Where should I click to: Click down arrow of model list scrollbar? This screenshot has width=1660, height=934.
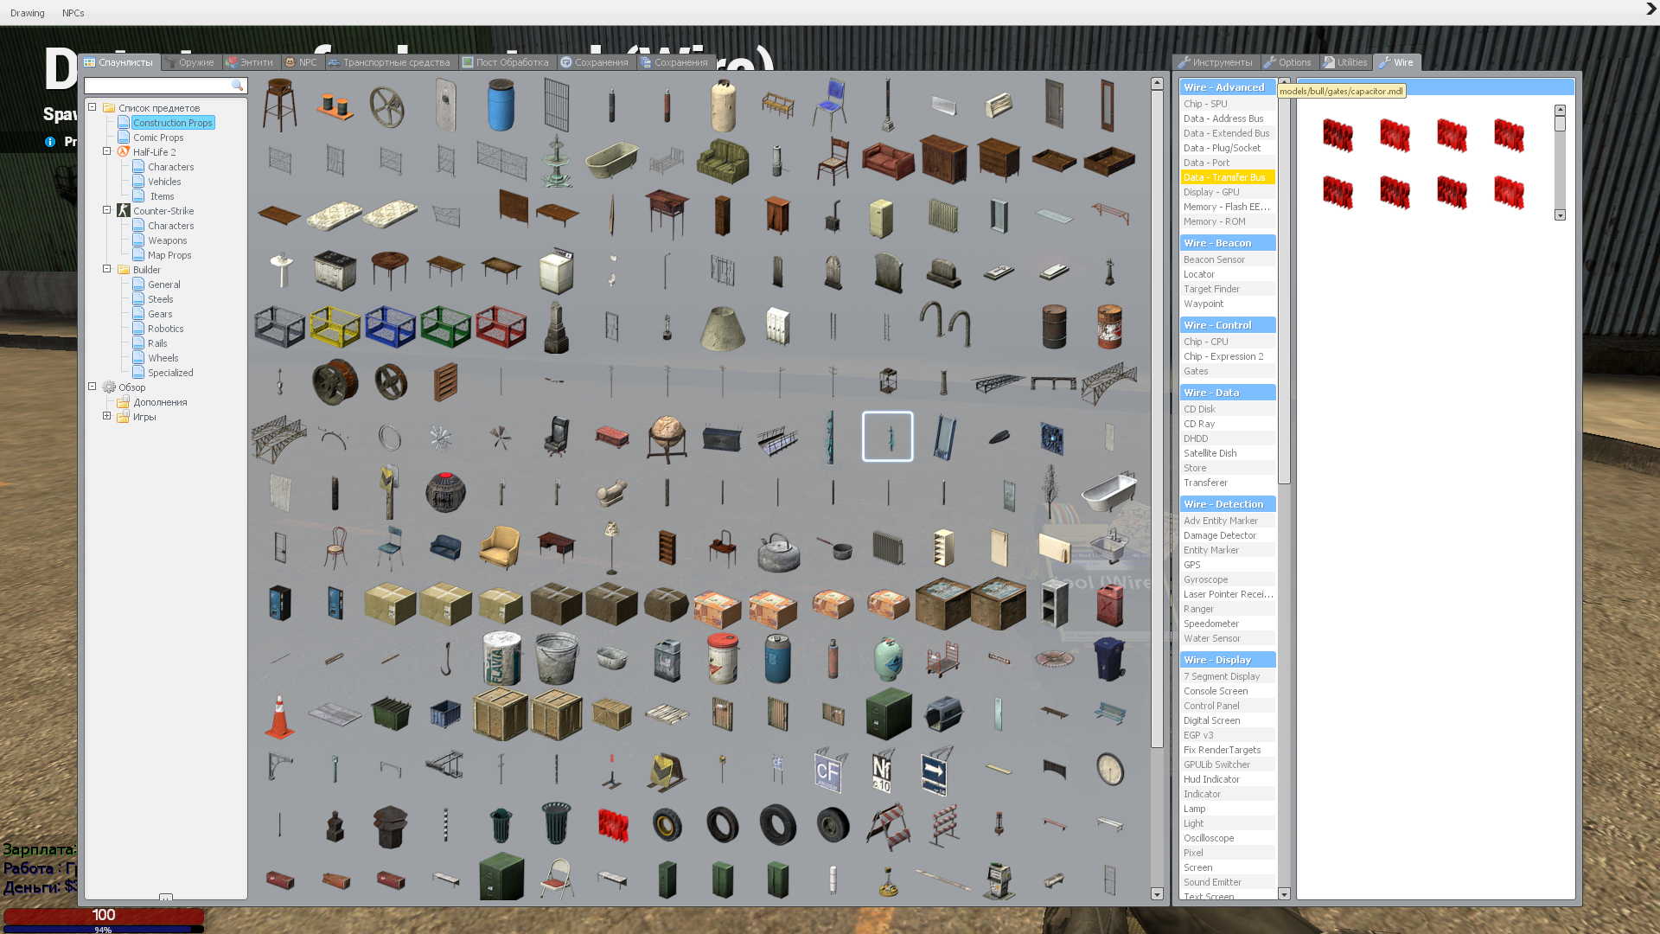click(1560, 215)
